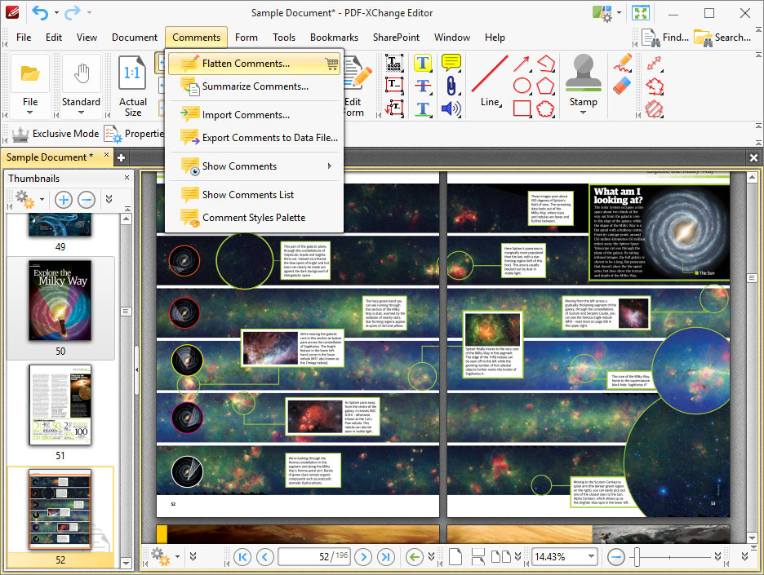The image size is (764, 575).
Task: Choose Summarize Comments menu item
Action: click(255, 86)
